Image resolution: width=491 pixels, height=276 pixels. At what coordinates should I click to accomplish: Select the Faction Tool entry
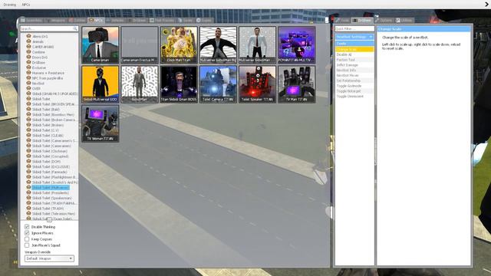pos(354,60)
